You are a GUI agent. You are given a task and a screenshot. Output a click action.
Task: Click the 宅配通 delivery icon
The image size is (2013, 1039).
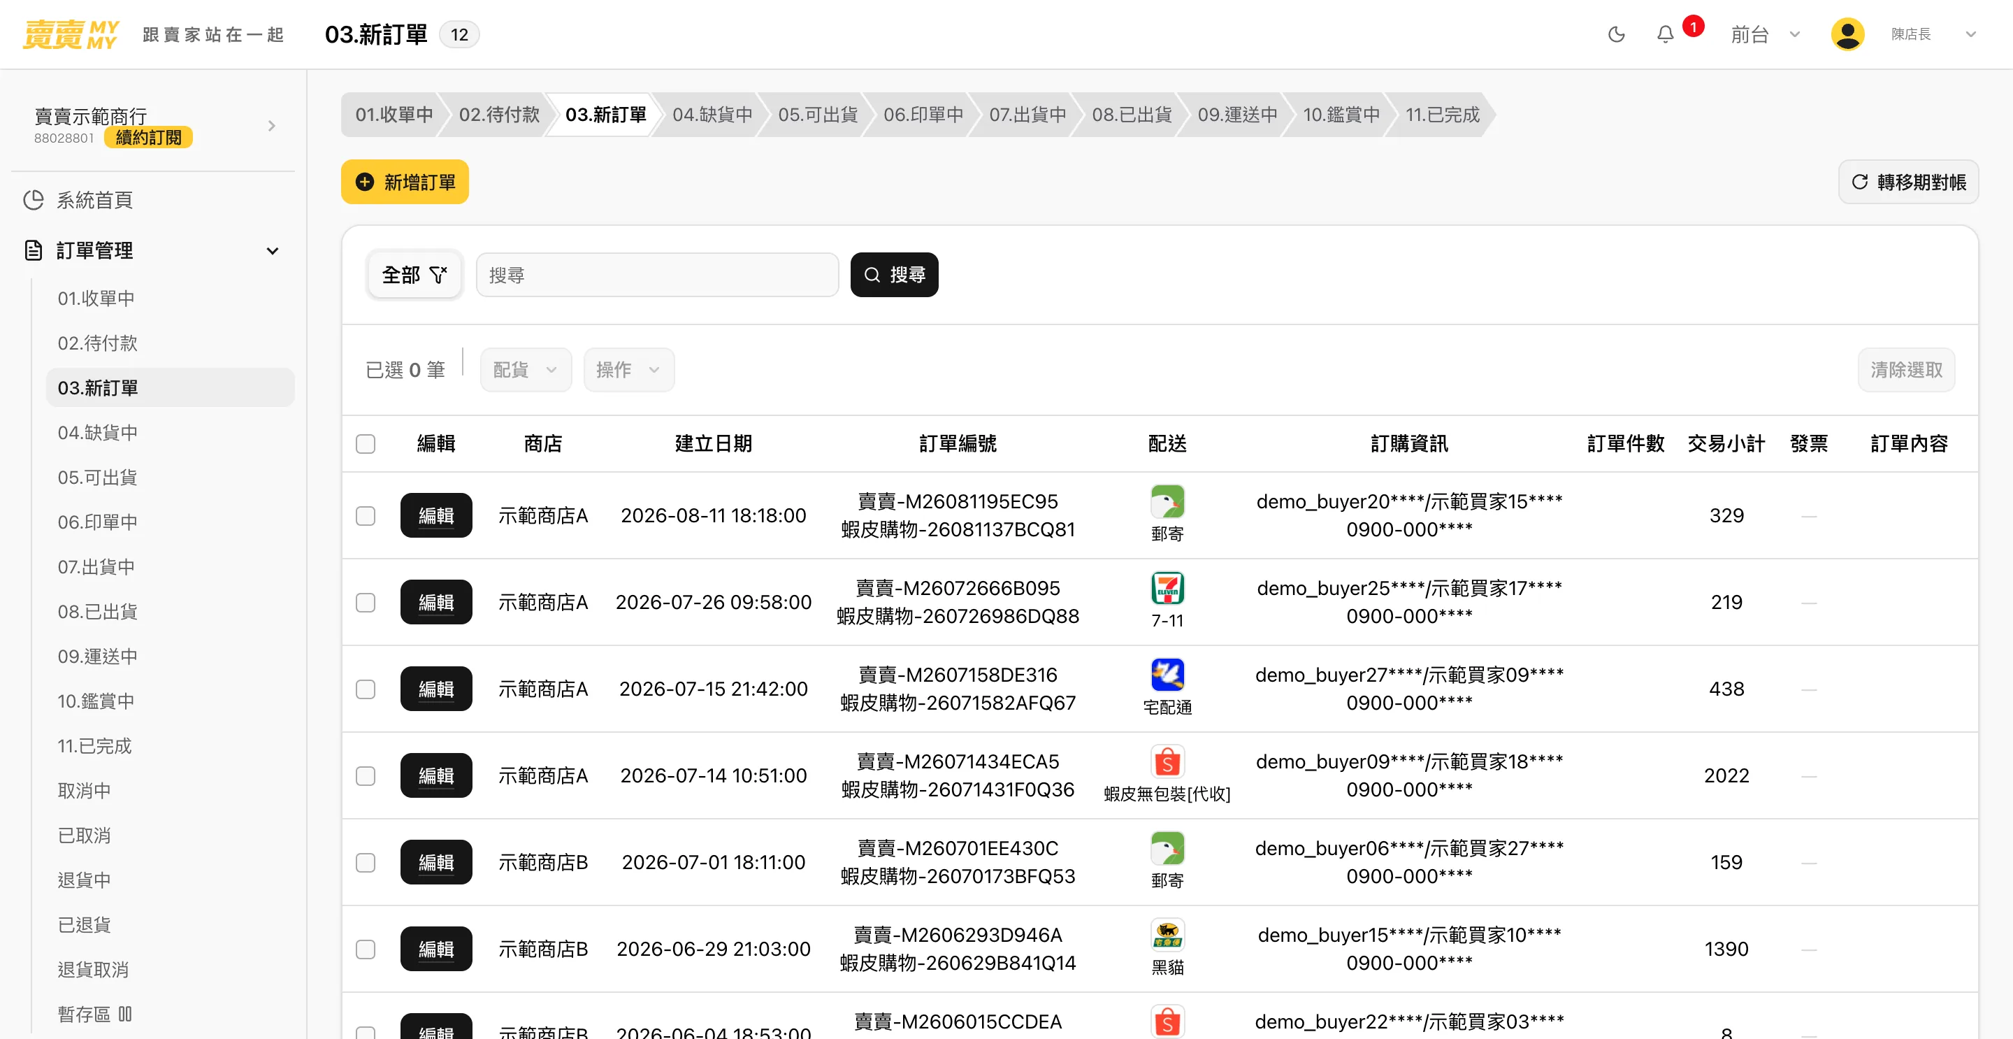tap(1167, 675)
